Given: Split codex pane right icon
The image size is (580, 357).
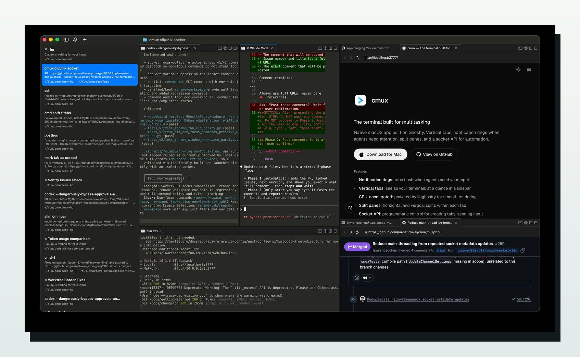Looking at the screenshot, I should tap(230, 48).
